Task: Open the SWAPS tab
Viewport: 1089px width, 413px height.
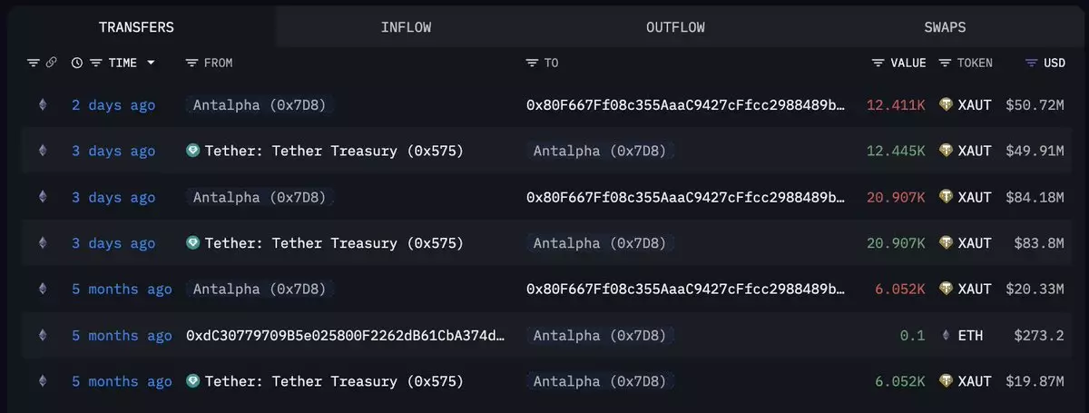Action: [946, 27]
